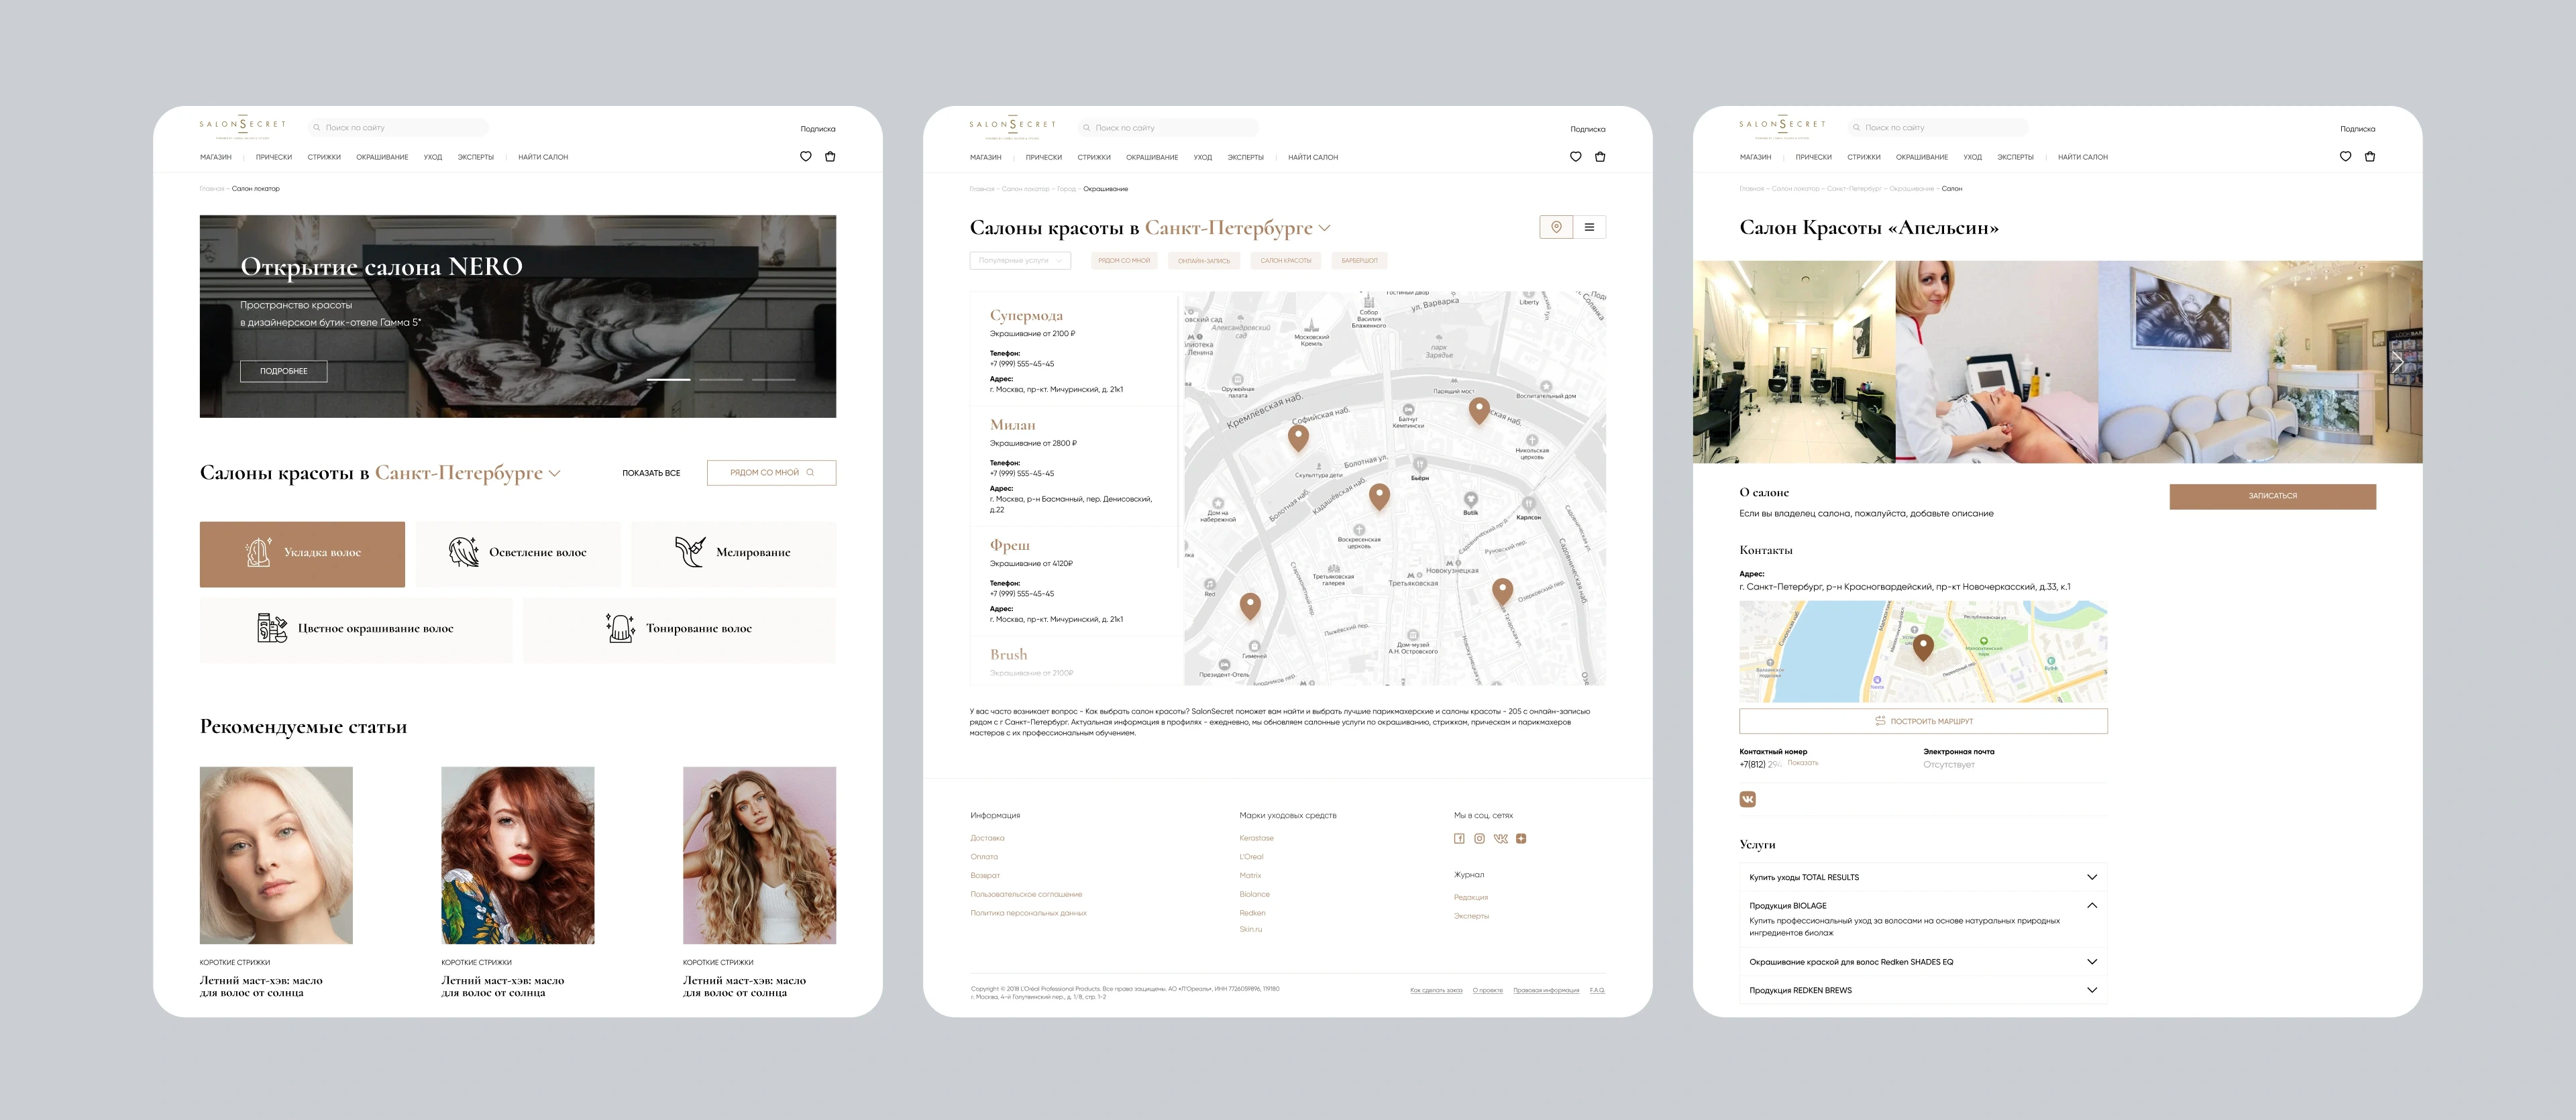Select second slide indicator on NERO banner
This screenshot has width=2576, height=1120.
pos(721,380)
